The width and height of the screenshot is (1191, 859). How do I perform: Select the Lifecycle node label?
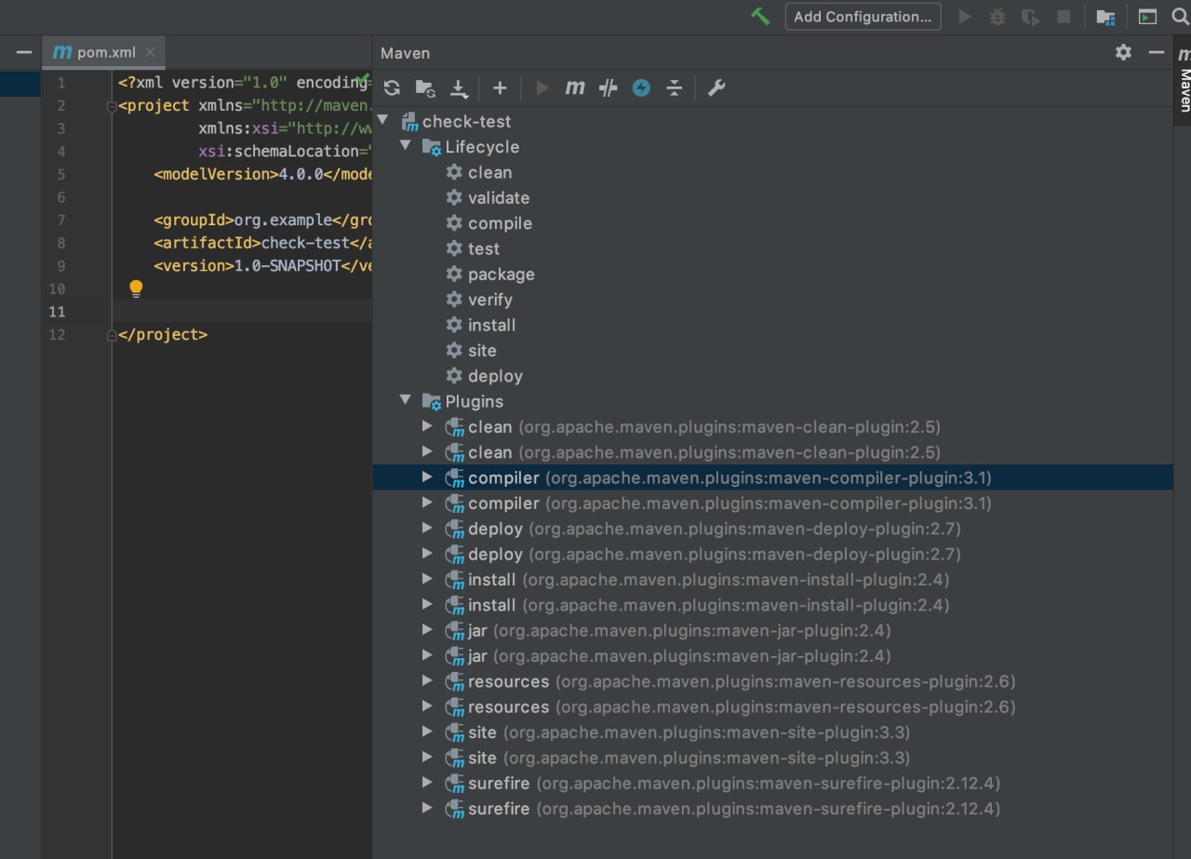click(x=482, y=146)
